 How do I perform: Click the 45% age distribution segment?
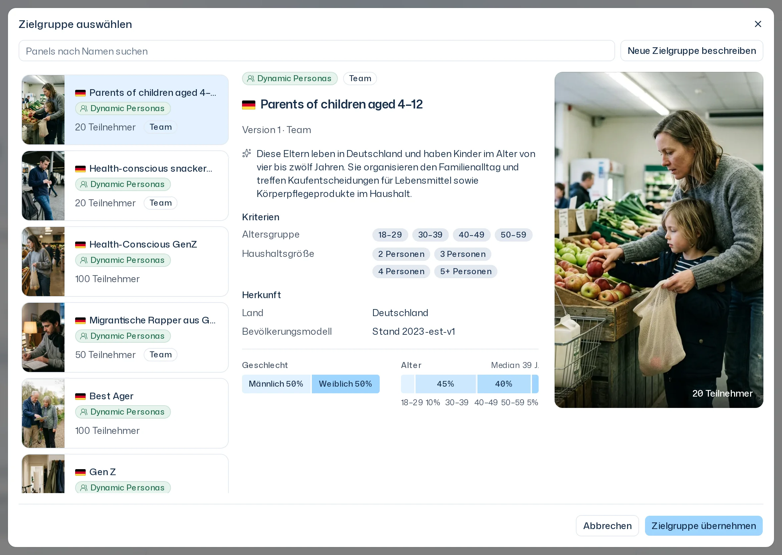tap(445, 384)
